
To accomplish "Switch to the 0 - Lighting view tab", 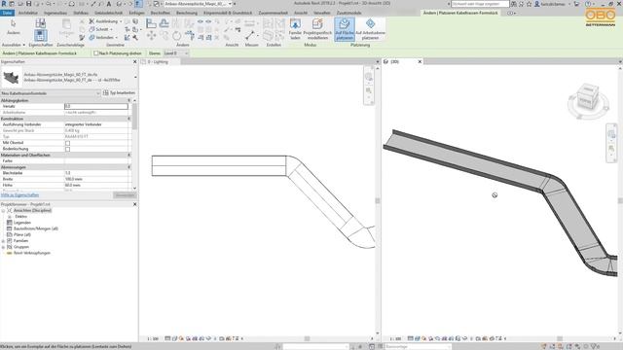I will [x=159, y=62].
